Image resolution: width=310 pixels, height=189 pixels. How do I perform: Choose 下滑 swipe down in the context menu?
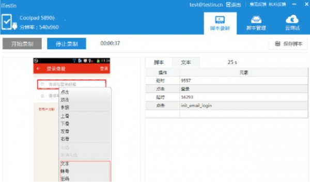click(65, 123)
